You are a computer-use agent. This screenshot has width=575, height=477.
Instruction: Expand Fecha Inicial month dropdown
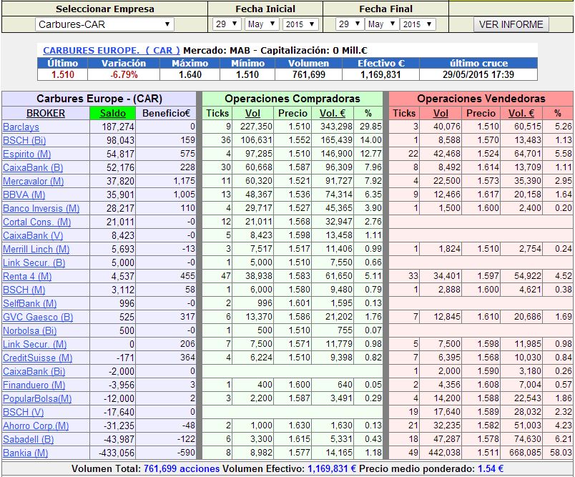[x=262, y=24]
